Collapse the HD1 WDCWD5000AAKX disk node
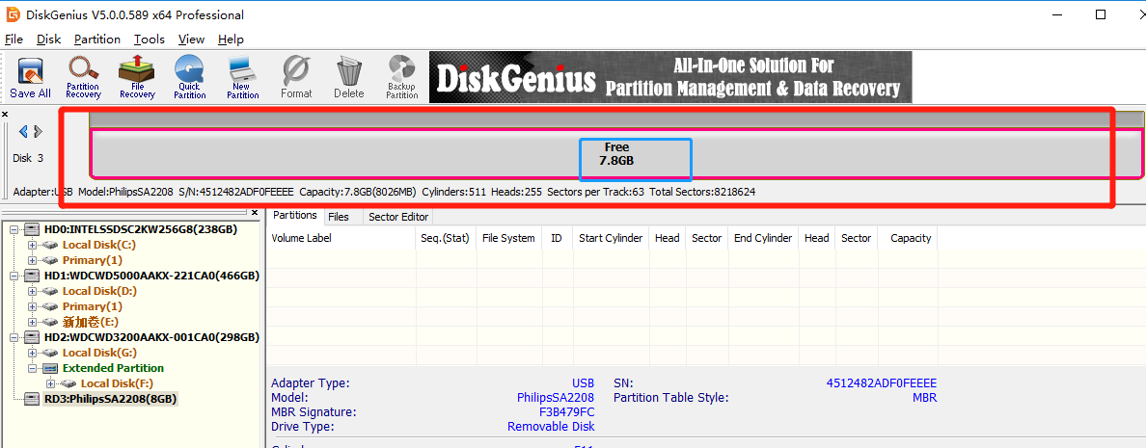The height and width of the screenshot is (448, 1146). click(15, 276)
